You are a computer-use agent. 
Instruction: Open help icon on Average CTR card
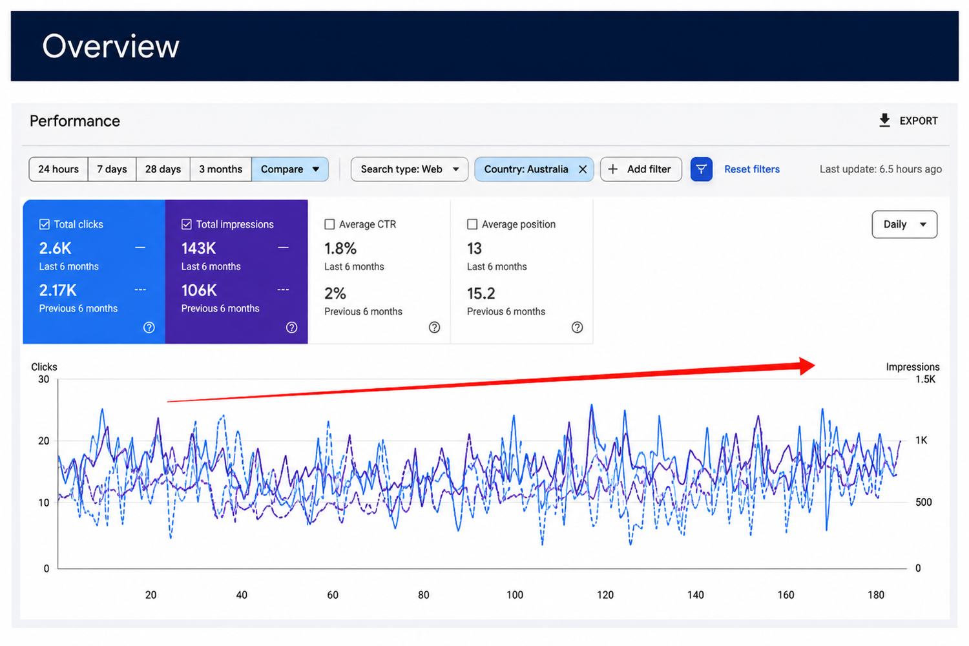coord(435,328)
